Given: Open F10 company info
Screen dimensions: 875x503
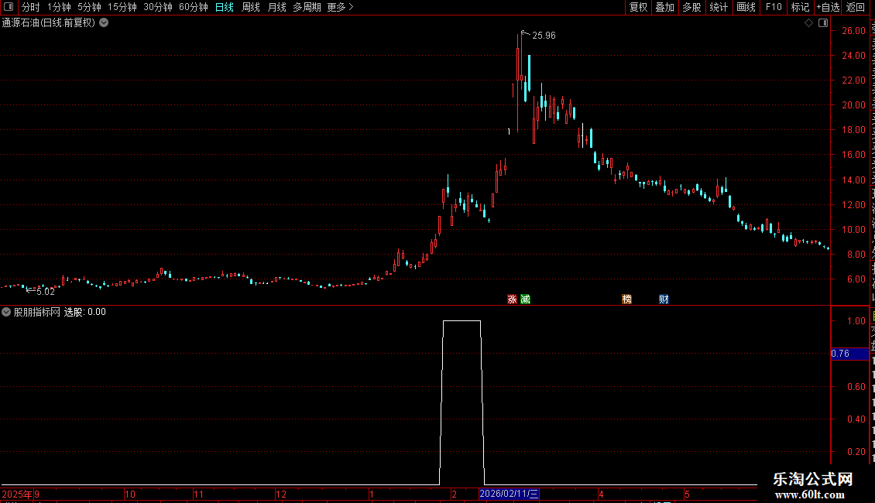Looking at the screenshot, I should [x=774, y=7].
